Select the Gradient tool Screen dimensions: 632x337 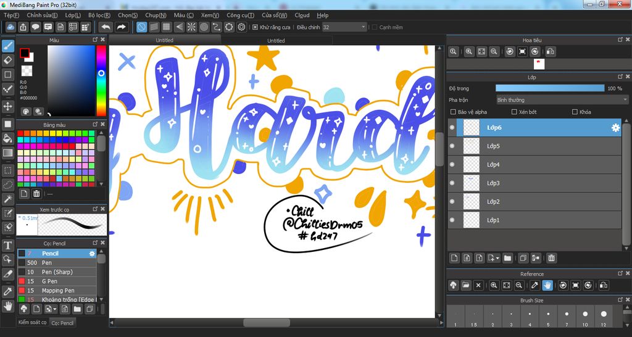pyautogui.click(x=7, y=153)
